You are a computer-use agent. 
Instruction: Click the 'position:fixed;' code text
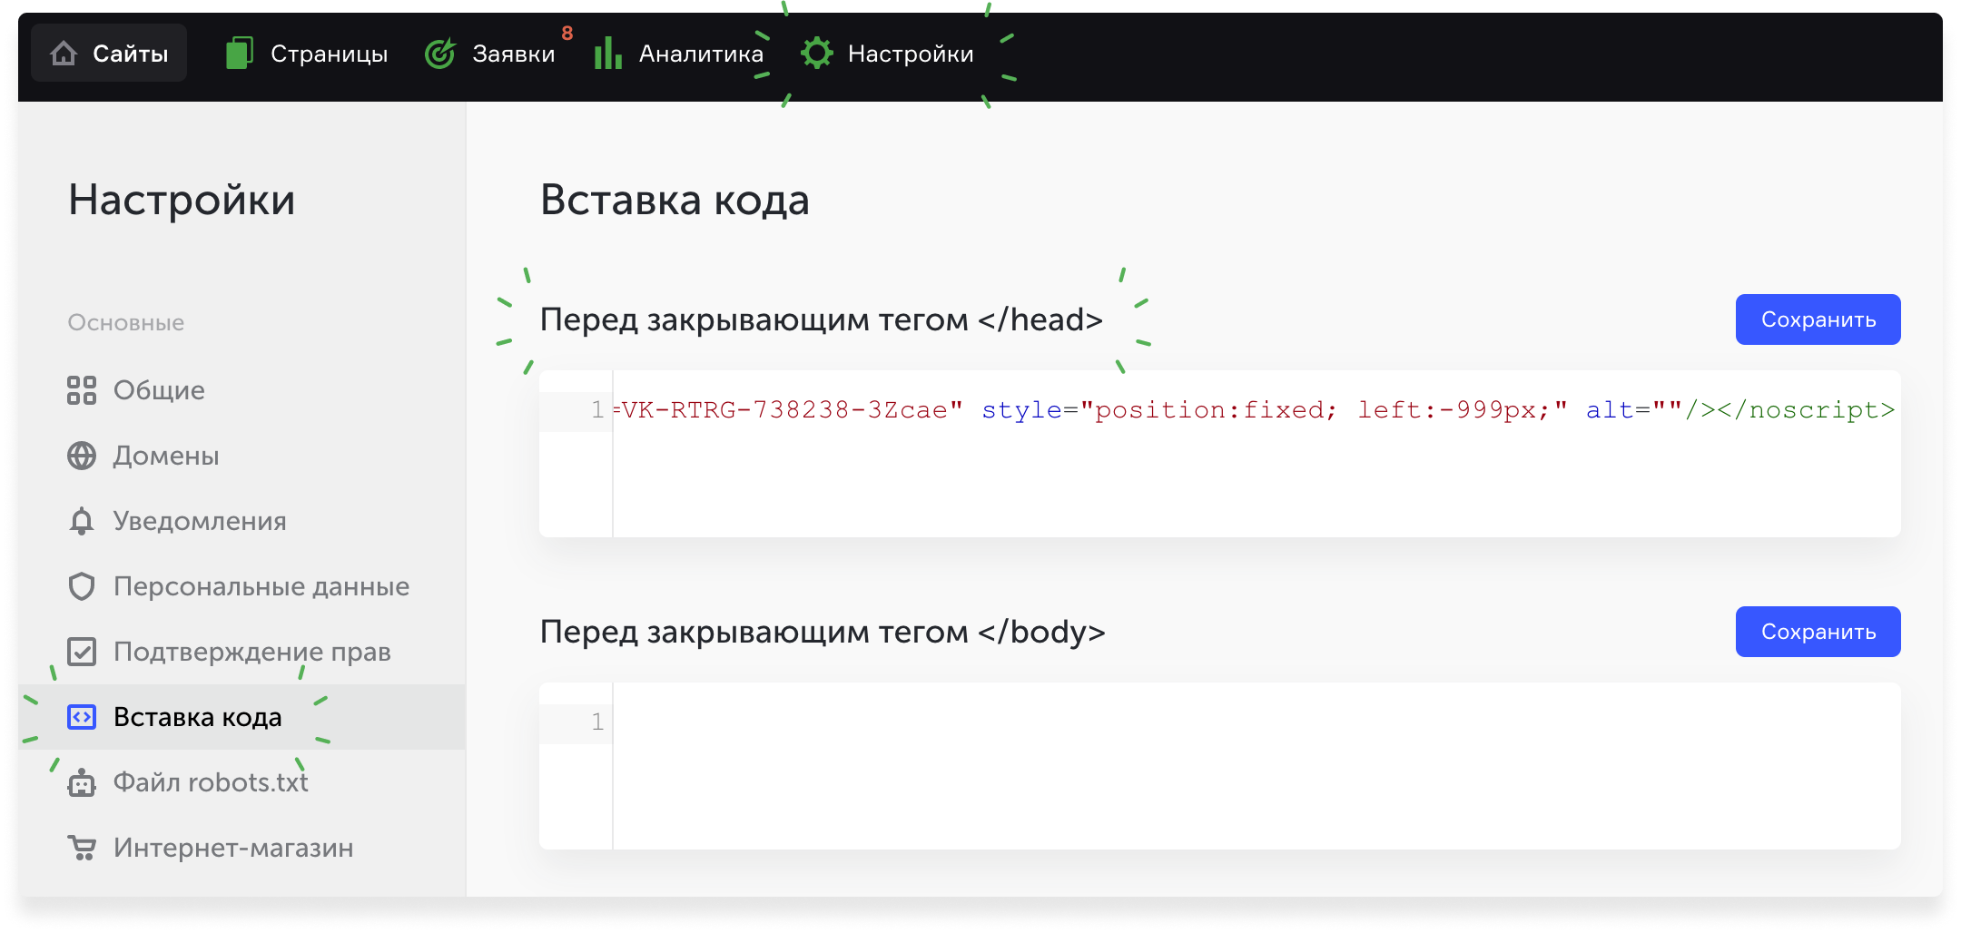click(1216, 410)
